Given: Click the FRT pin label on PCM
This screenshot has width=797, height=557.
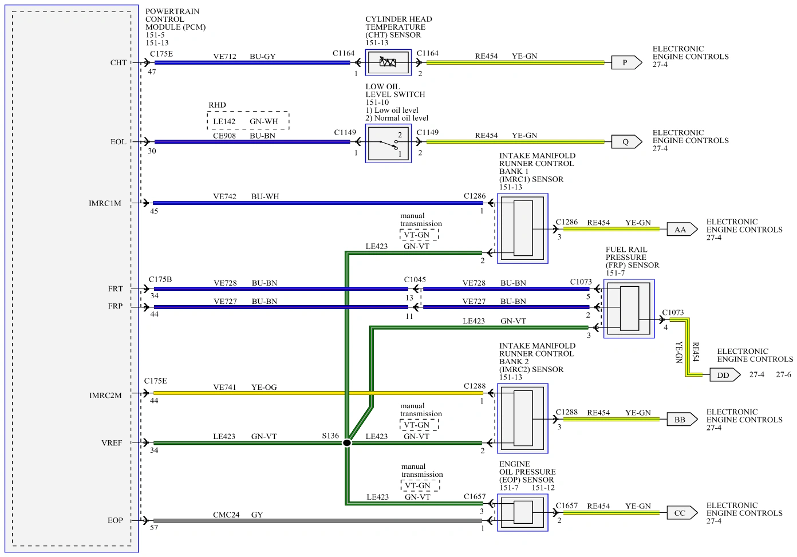Looking at the screenshot, I should pos(116,289).
